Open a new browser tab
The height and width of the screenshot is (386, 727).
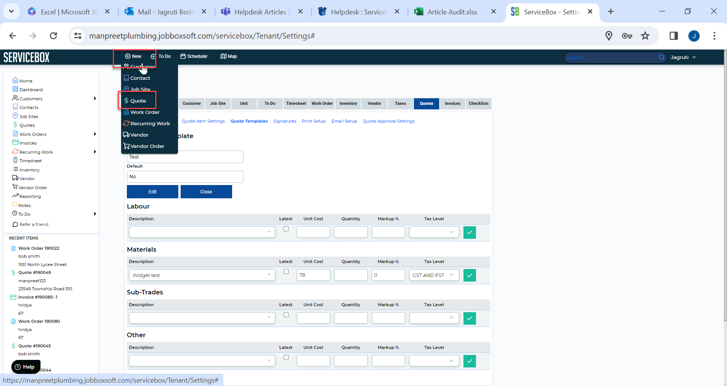tap(611, 12)
